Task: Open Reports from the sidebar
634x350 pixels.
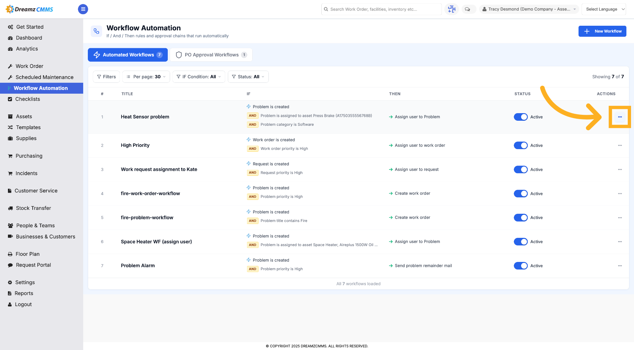Action: pos(42,293)
